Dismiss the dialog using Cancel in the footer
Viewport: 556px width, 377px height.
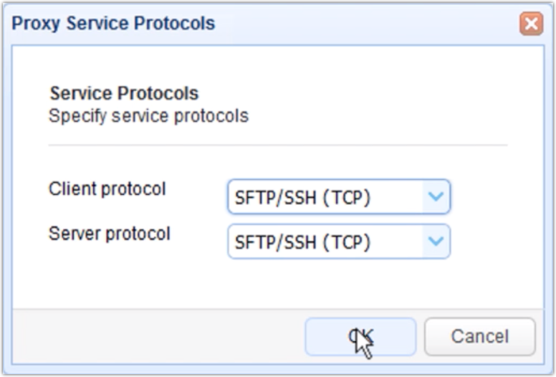coord(479,337)
